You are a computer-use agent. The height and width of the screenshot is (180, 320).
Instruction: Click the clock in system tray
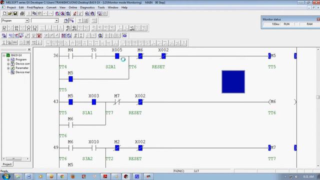[x=308, y=176]
